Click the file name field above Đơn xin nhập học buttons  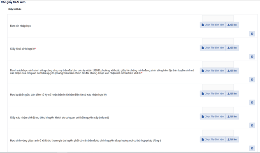tap(218, 18)
